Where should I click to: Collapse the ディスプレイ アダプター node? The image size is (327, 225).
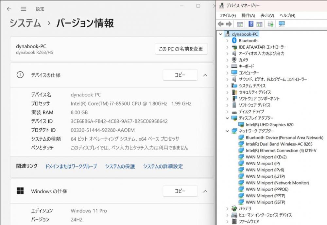pyautogui.click(x=227, y=118)
